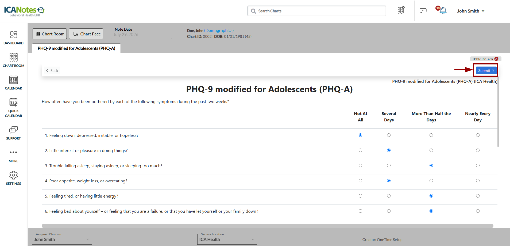Viewport: 510px width, 246px height.
Task: Open the Calendar in sidebar
Action: click(13, 83)
